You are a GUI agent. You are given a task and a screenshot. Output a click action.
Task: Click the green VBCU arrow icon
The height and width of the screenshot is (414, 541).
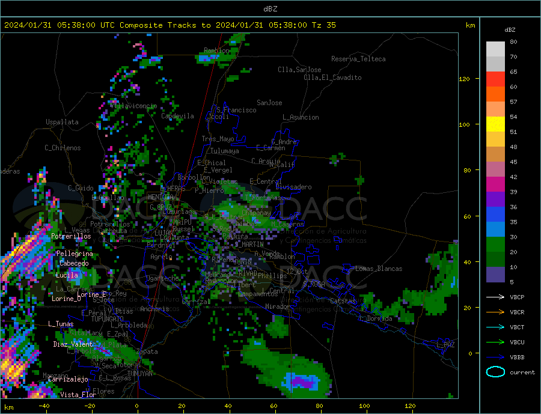coord(495,342)
